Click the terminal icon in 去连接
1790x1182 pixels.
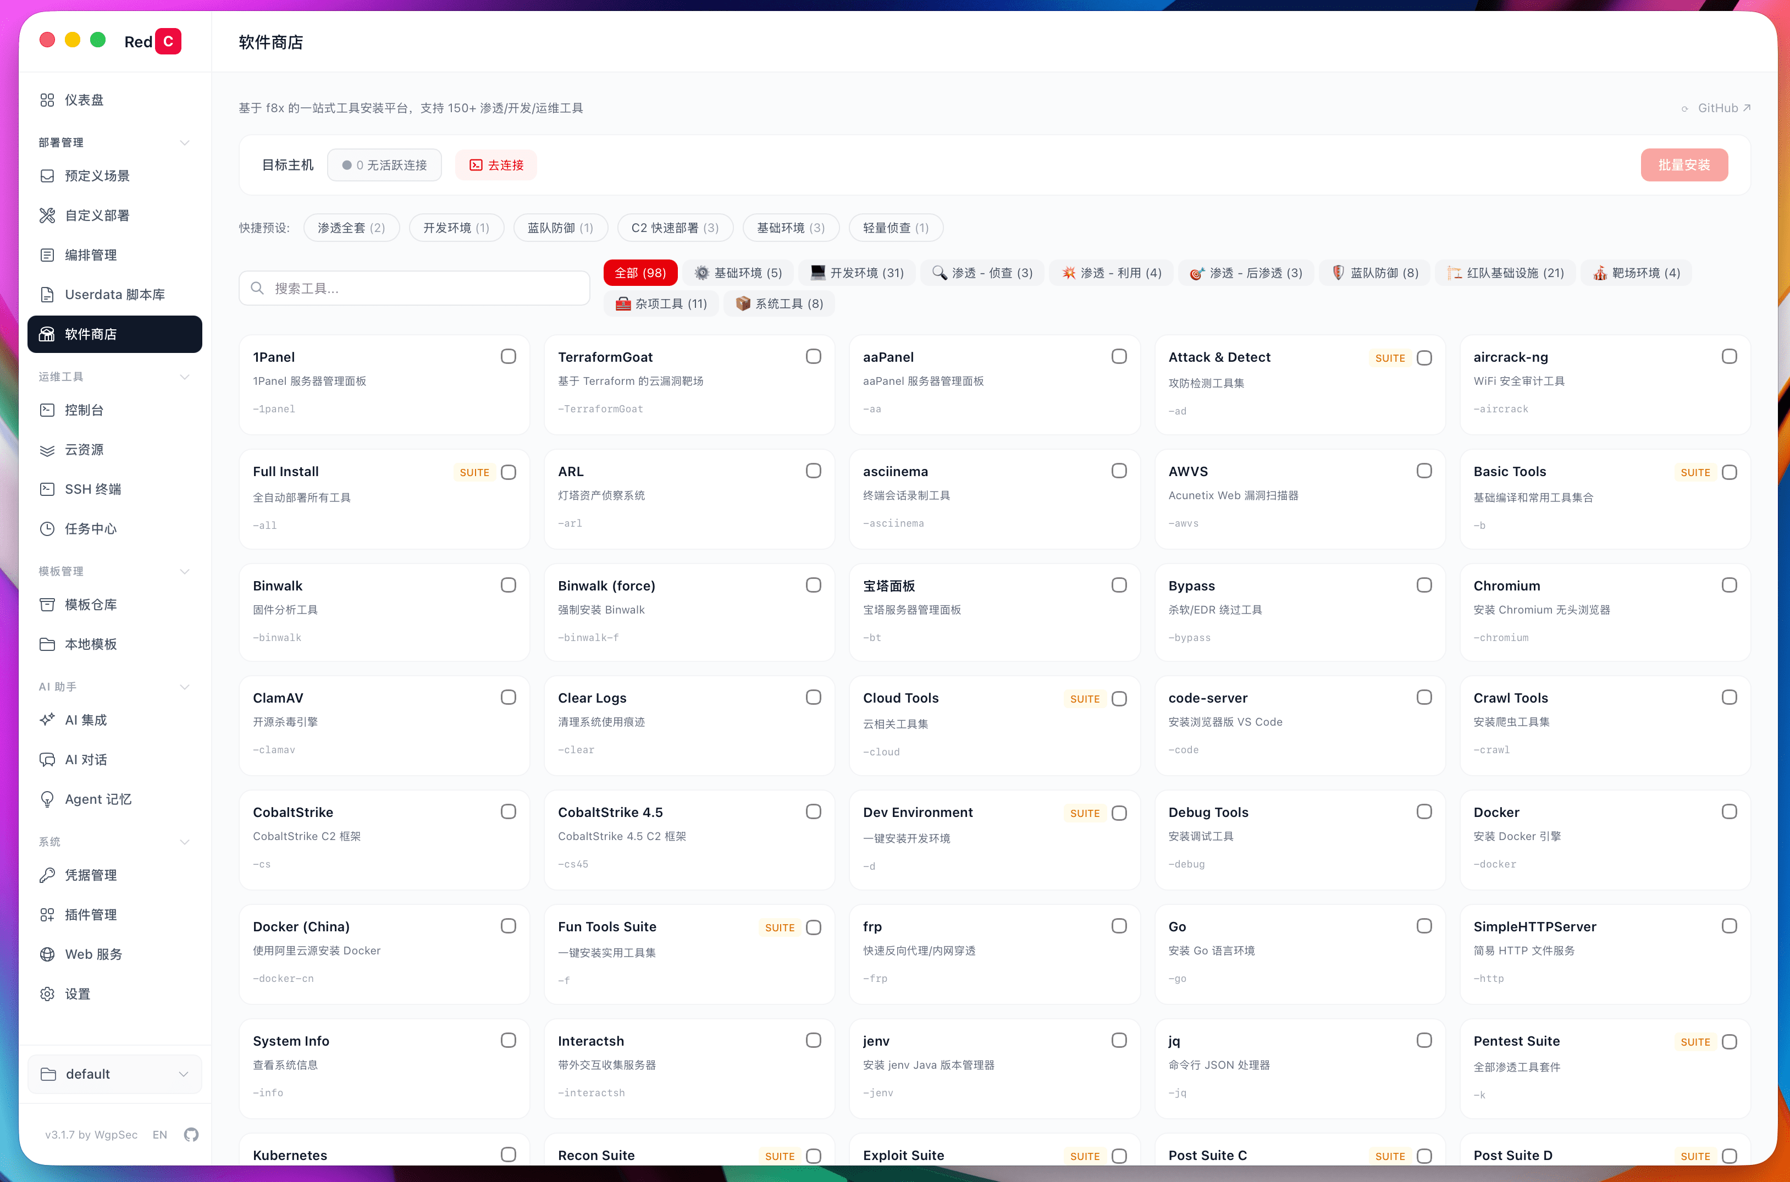point(476,165)
